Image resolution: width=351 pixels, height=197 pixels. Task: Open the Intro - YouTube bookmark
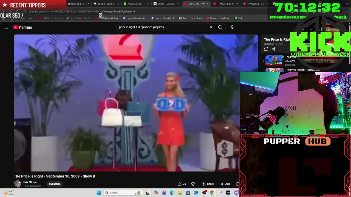point(51,18)
